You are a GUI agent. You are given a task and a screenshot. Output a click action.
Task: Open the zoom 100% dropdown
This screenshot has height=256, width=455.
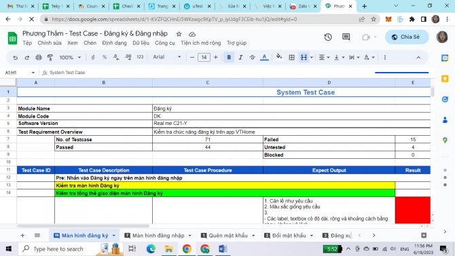pos(70,58)
